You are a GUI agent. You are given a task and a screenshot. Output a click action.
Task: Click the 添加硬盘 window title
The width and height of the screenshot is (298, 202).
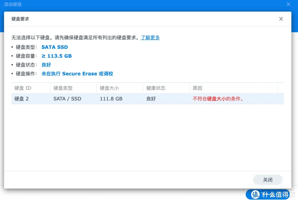(13, 4)
